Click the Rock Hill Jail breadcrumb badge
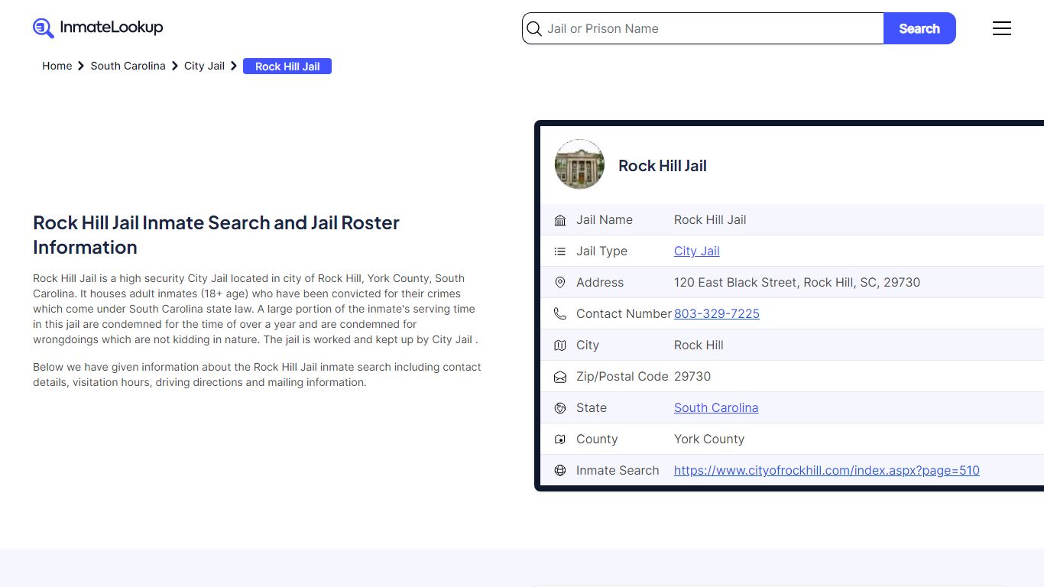This screenshot has height=587, width=1044. (x=287, y=66)
